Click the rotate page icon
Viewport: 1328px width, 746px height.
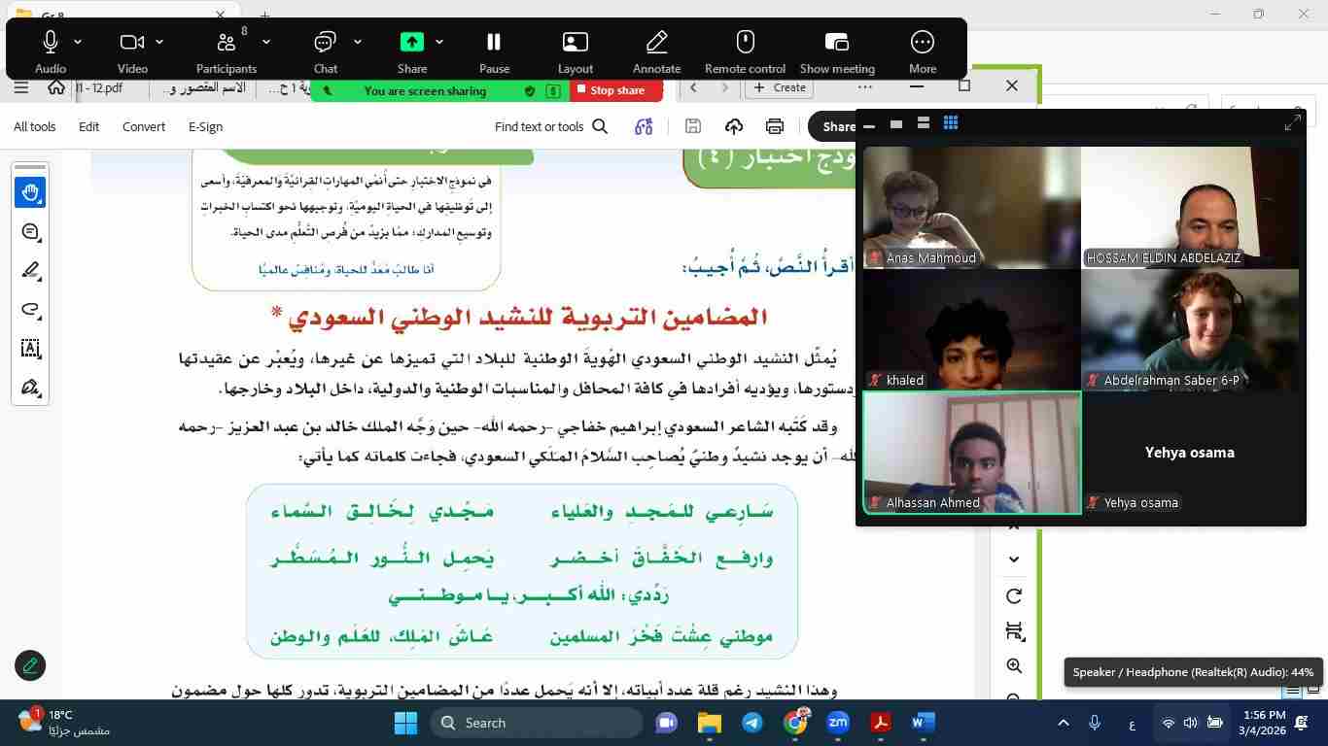click(1014, 596)
